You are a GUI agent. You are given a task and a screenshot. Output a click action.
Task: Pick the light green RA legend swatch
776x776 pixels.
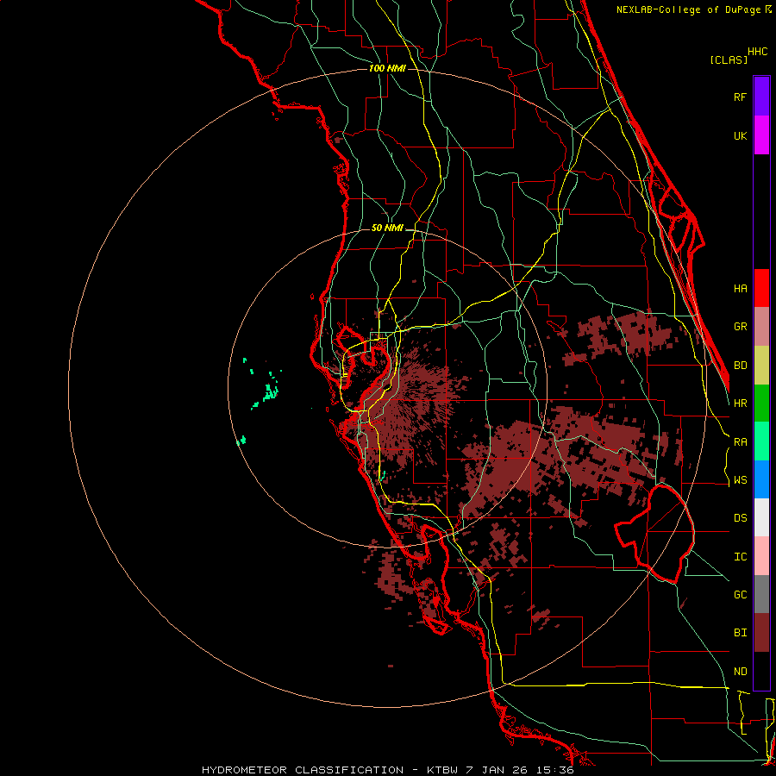(x=761, y=441)
